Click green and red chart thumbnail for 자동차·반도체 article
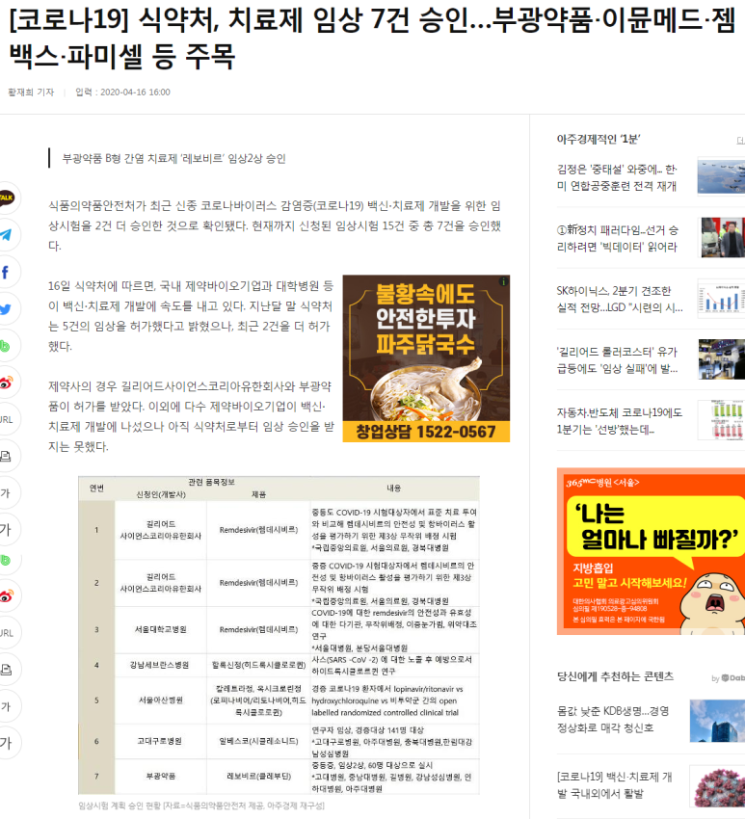The width and height of the screenshot is (745, 819). (x=721, y=420)
